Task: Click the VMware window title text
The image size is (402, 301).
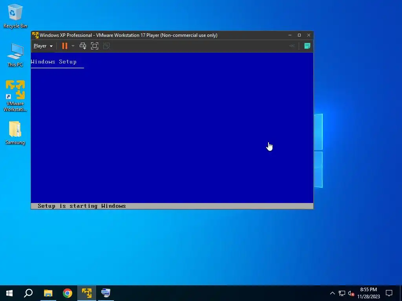Action: (x=128, y=35)
